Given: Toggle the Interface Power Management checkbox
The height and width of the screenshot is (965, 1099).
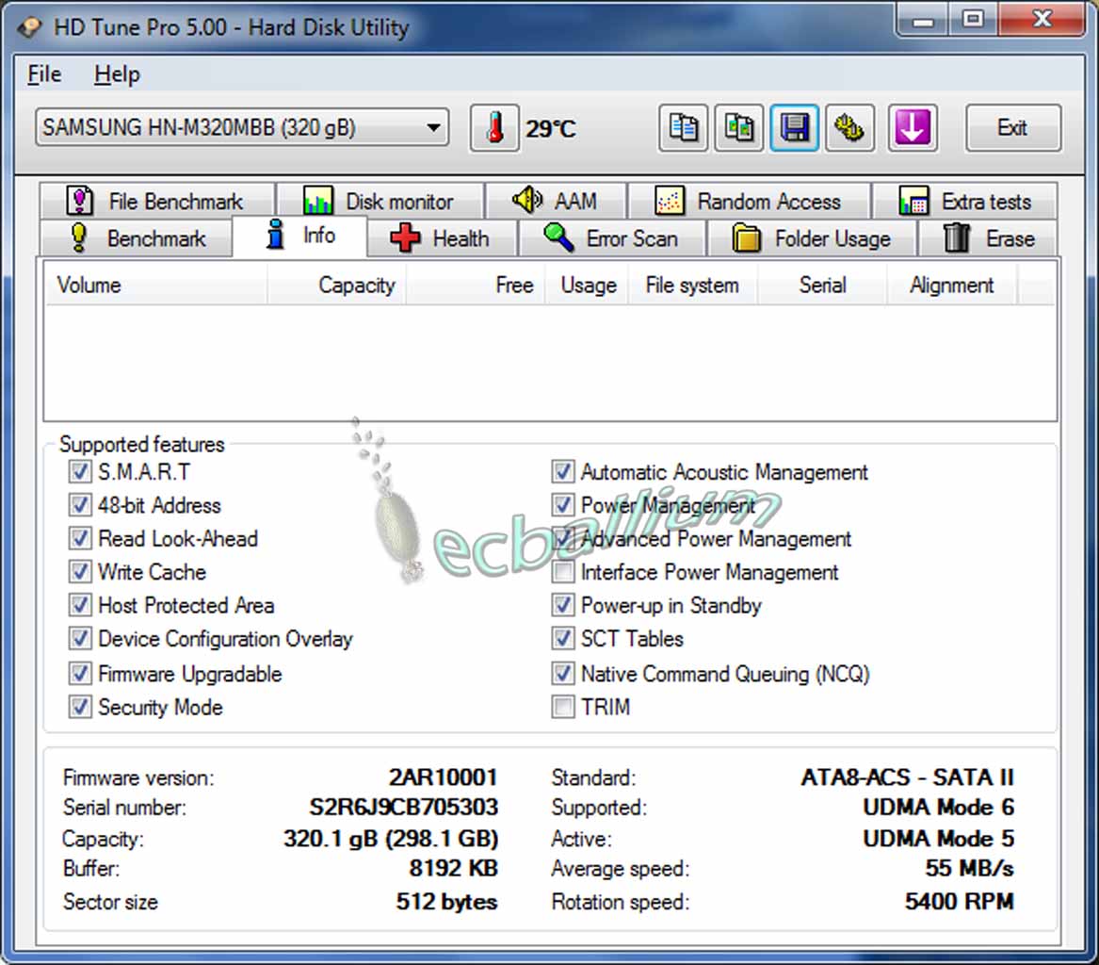Looking at the screenshot, I should pos(563,572).
